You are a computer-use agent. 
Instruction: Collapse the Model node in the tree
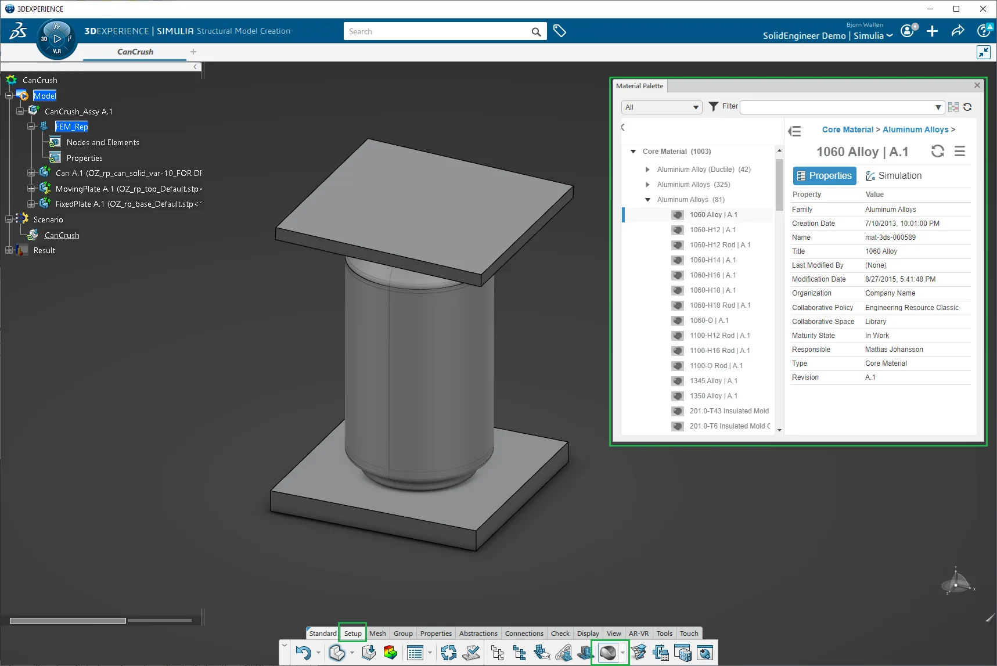(9, 96)
